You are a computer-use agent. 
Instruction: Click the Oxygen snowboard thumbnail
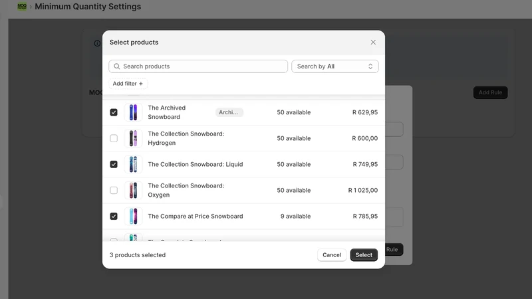134,190
